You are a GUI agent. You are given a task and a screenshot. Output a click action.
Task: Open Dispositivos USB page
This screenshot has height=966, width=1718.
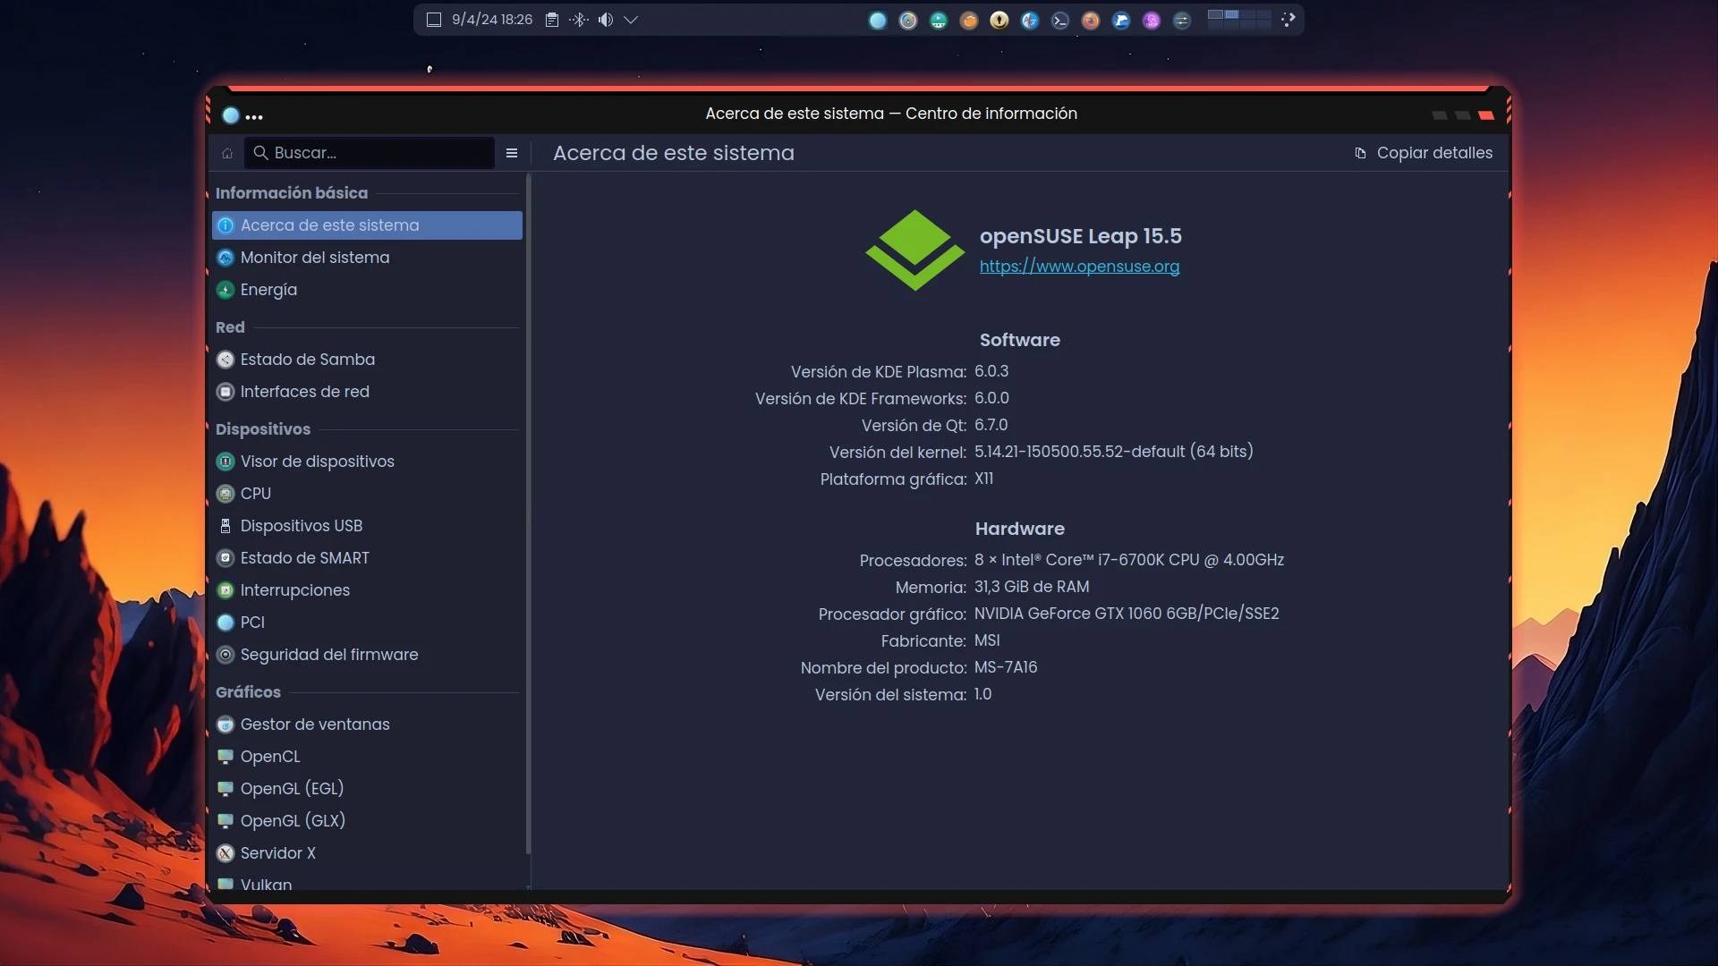coord(301,526)
